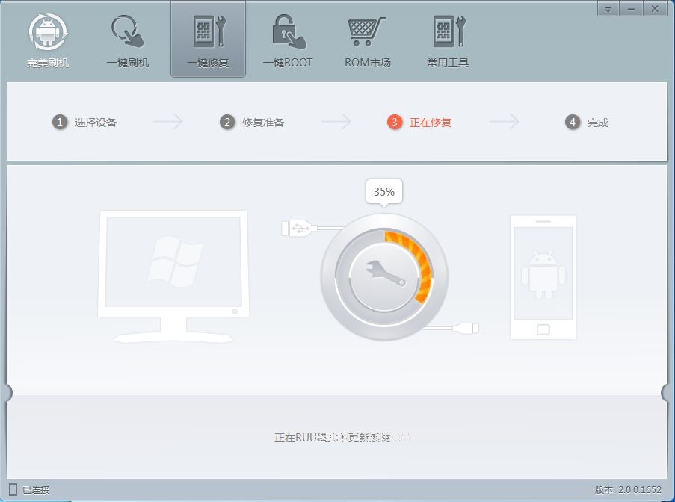Click the 35% progress bubble

[x=384, y=192]
